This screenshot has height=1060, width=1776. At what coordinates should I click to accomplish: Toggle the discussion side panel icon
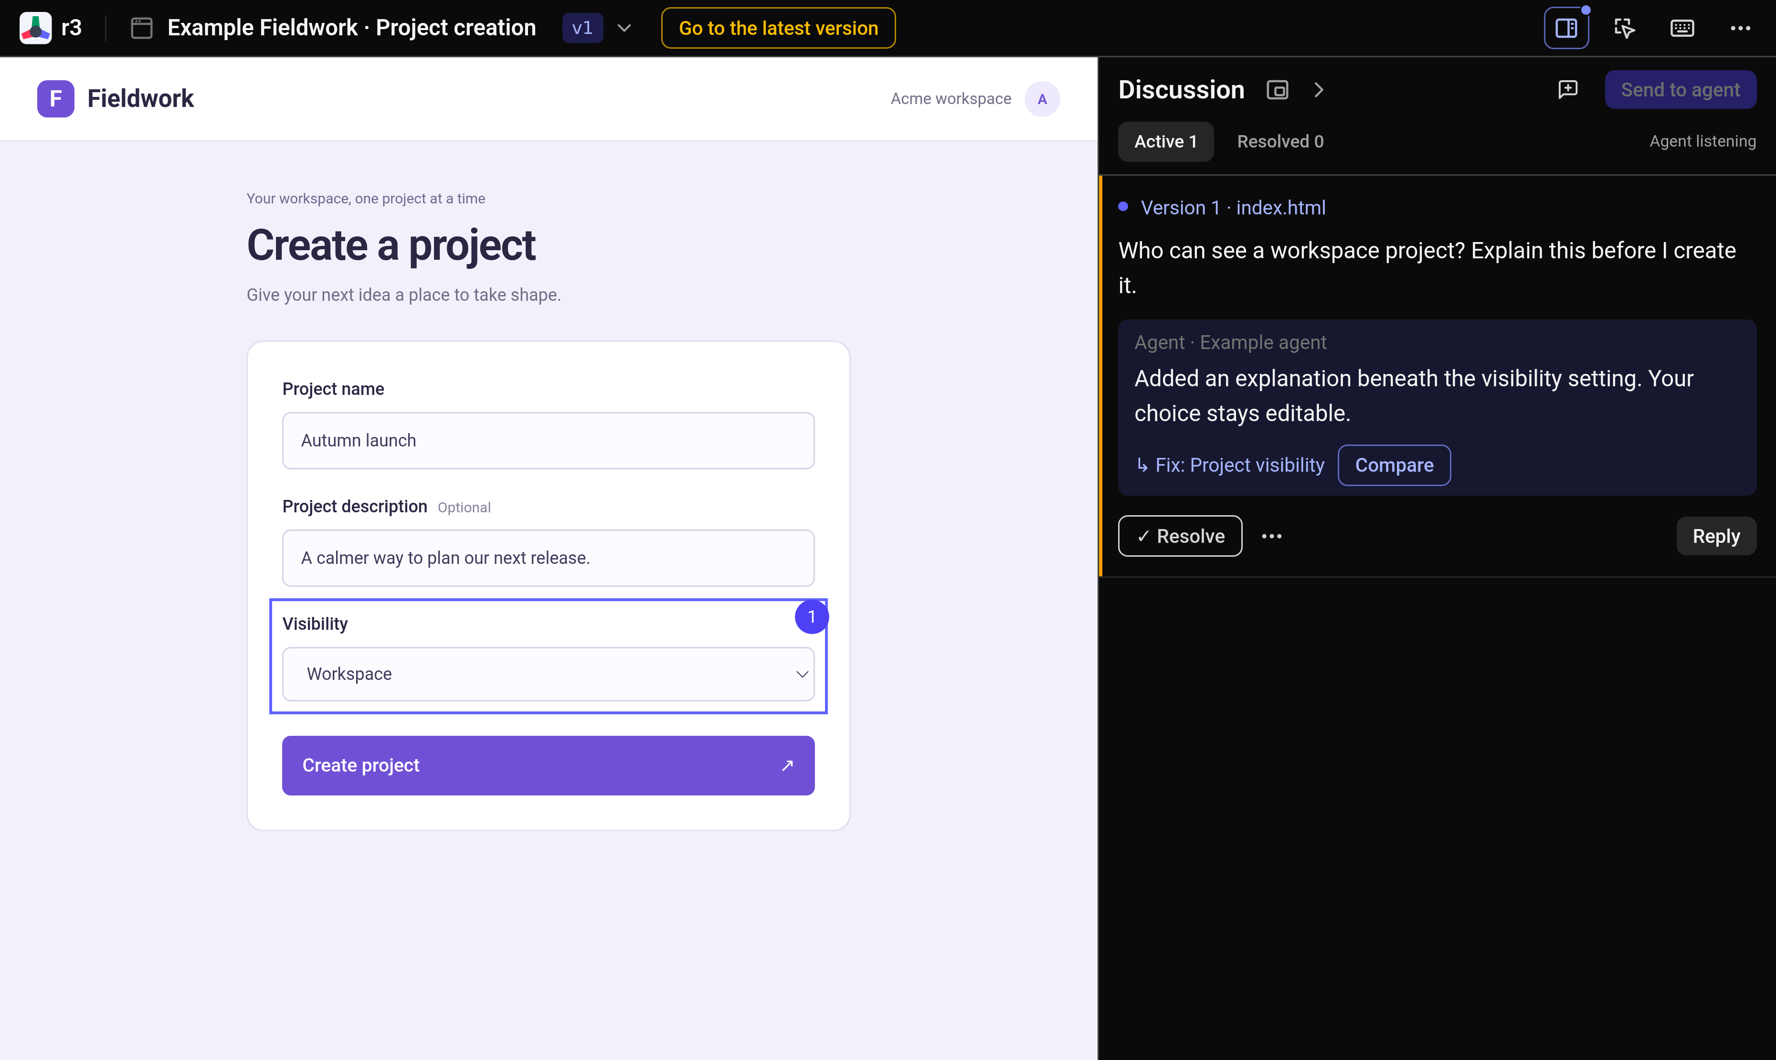click(1566, 28)
